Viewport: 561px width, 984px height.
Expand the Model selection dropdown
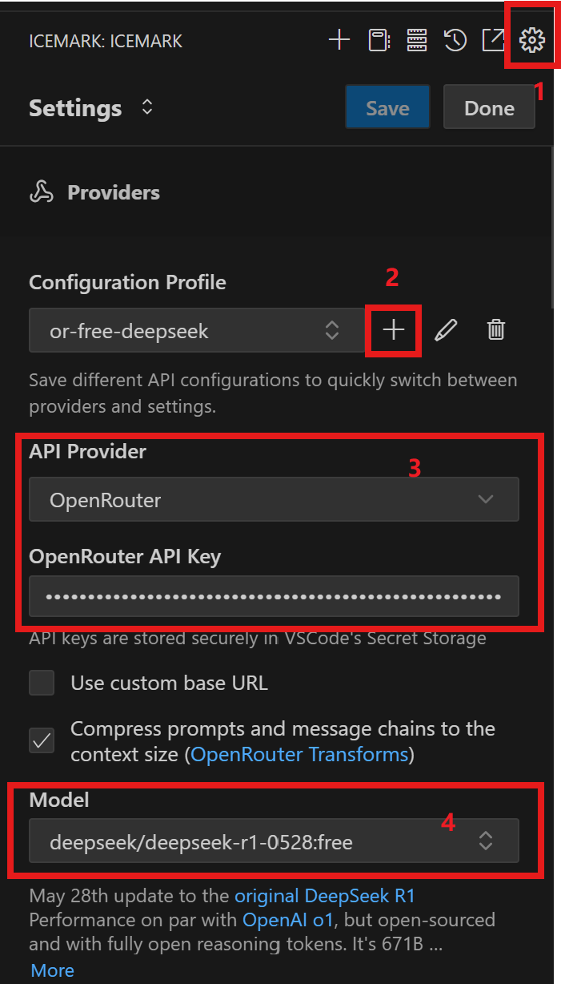click(x=274, y=841)
